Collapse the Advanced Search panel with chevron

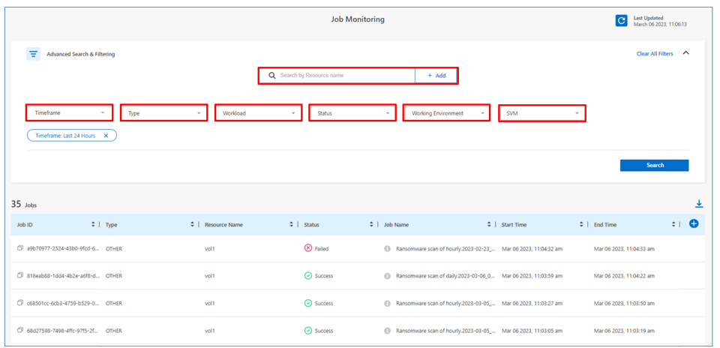685,53
